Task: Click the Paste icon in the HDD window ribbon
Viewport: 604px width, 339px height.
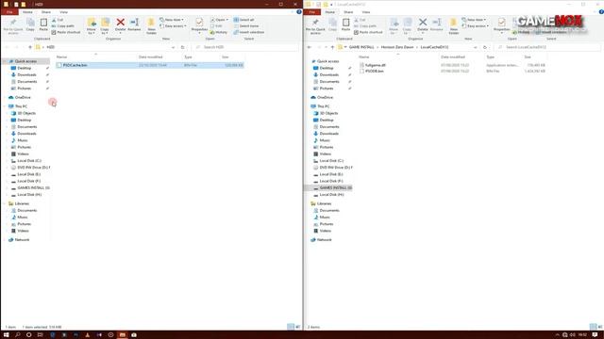Action: 43,24
